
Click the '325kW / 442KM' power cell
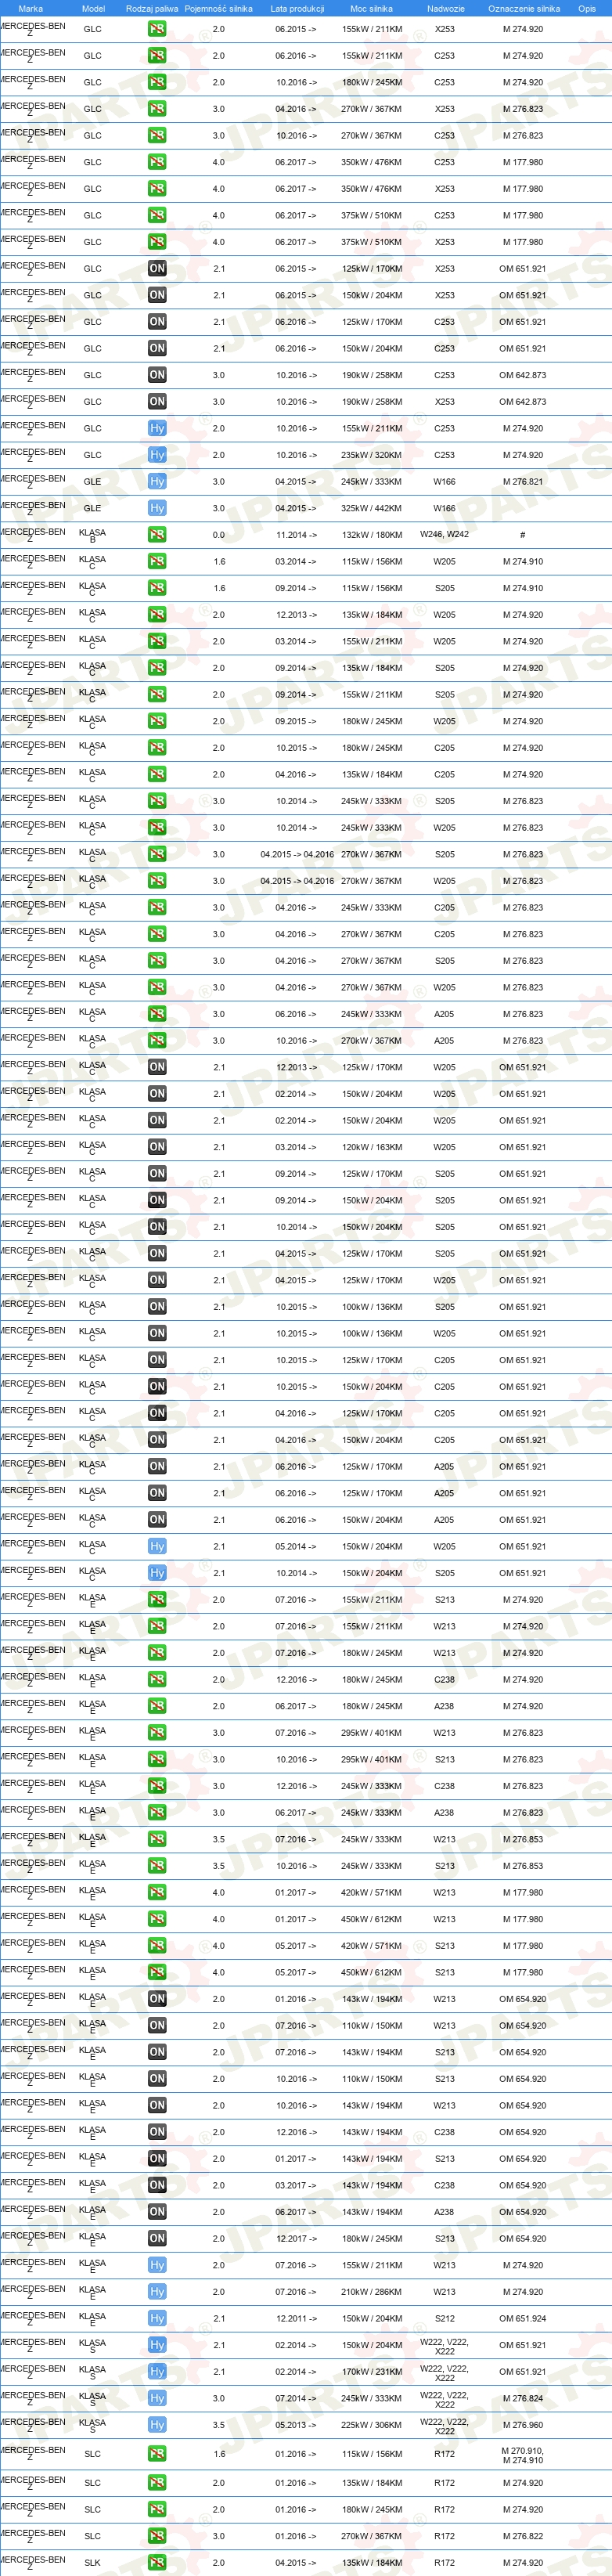point(371,508)
